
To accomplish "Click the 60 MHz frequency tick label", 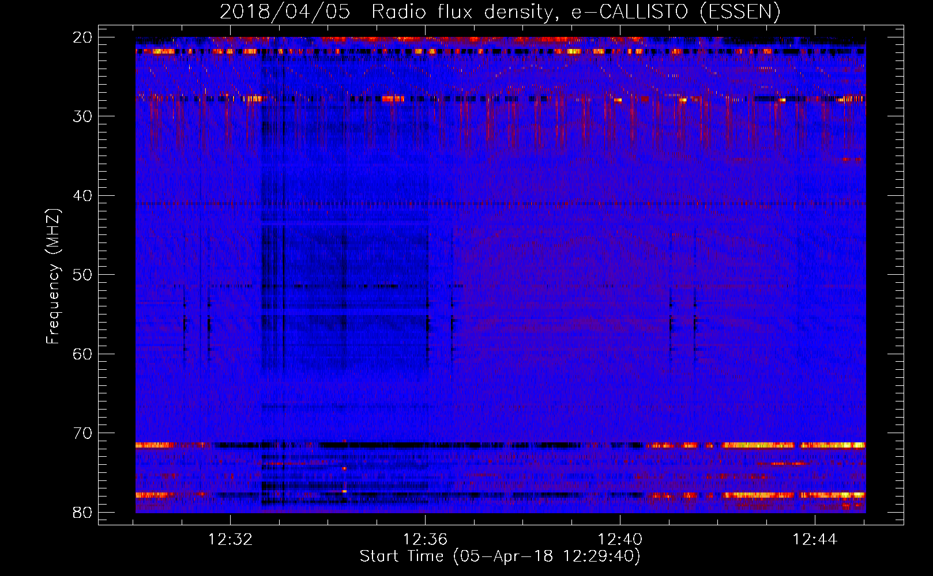I will 83,354.
